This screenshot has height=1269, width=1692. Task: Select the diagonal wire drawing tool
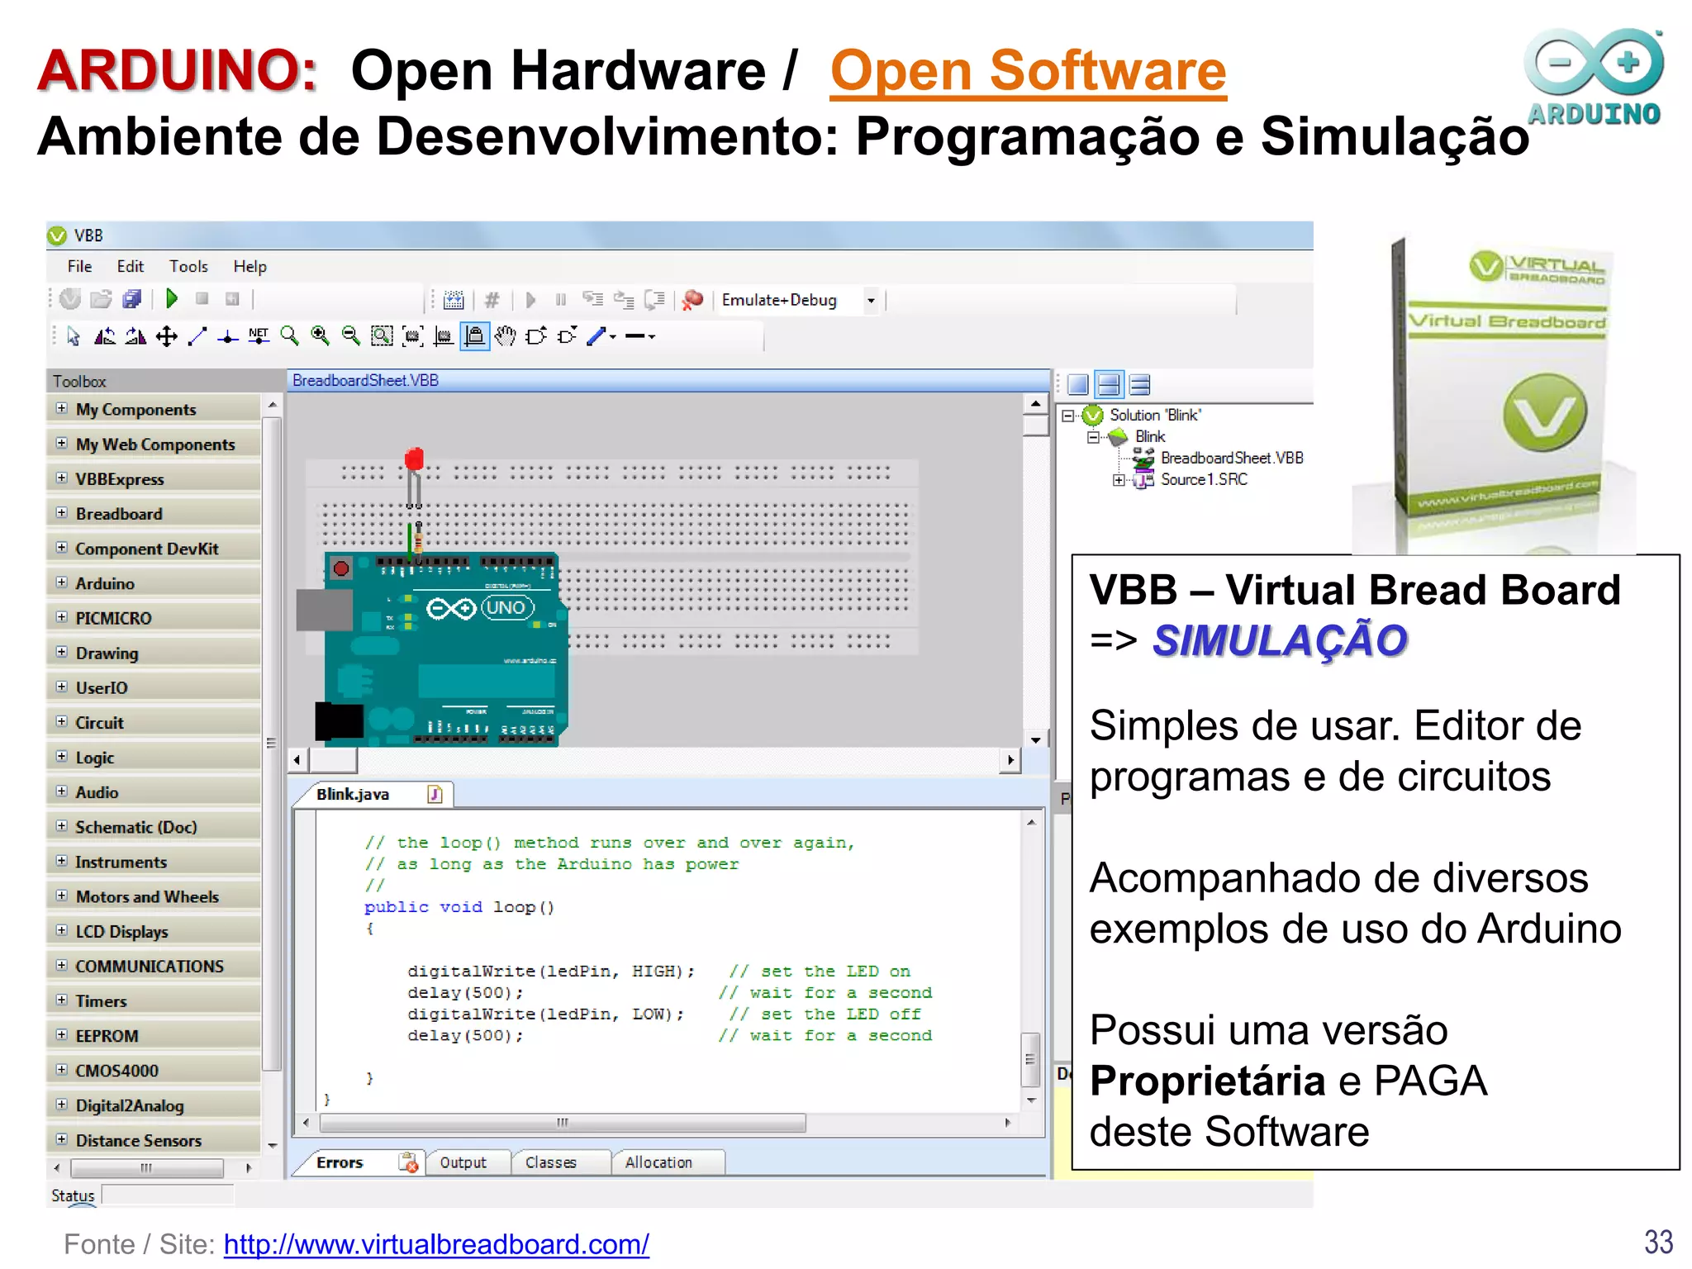point(197,336)
